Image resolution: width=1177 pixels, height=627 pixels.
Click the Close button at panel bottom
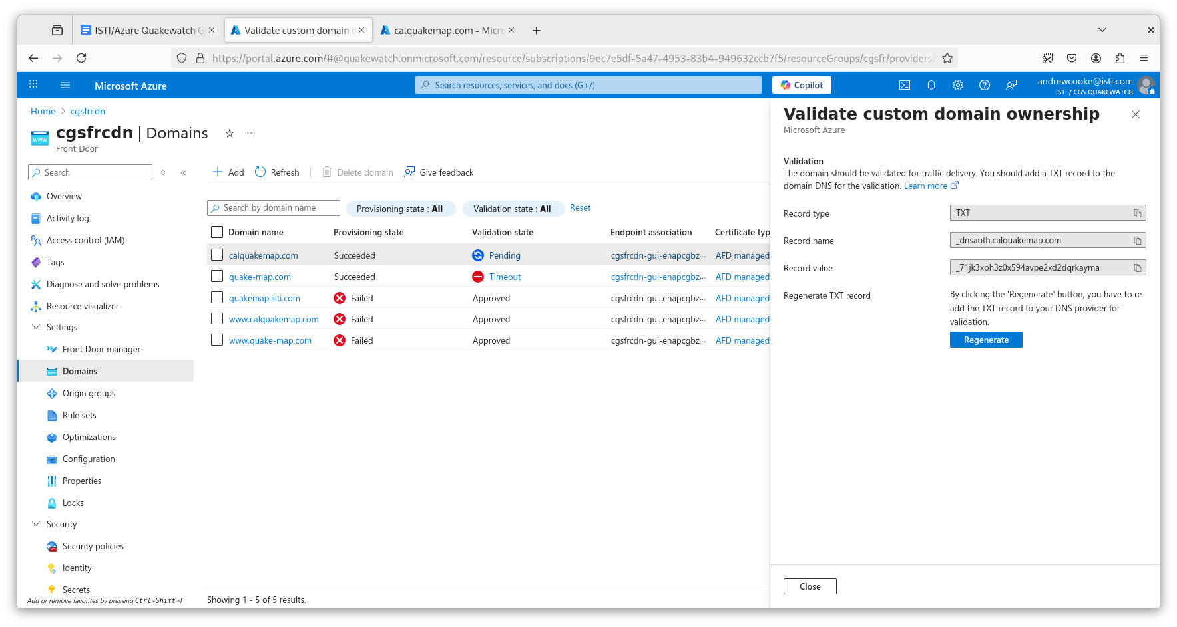point(810,586)
